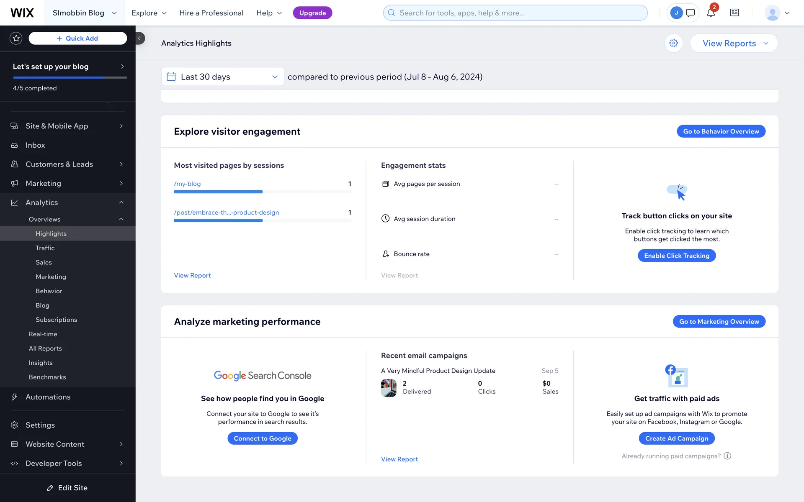This screenshot has height=502, width=804.
Task: Expand the View Reports dropdown
Action: (734, 43)
